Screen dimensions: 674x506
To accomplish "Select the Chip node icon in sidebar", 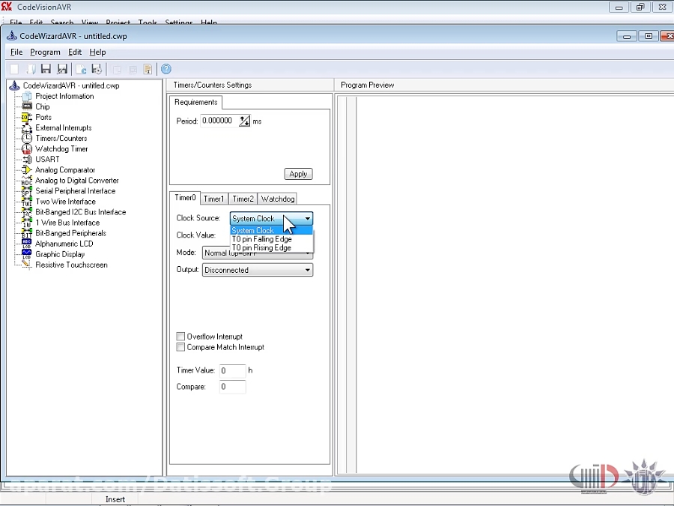I will tap(26, 106).
